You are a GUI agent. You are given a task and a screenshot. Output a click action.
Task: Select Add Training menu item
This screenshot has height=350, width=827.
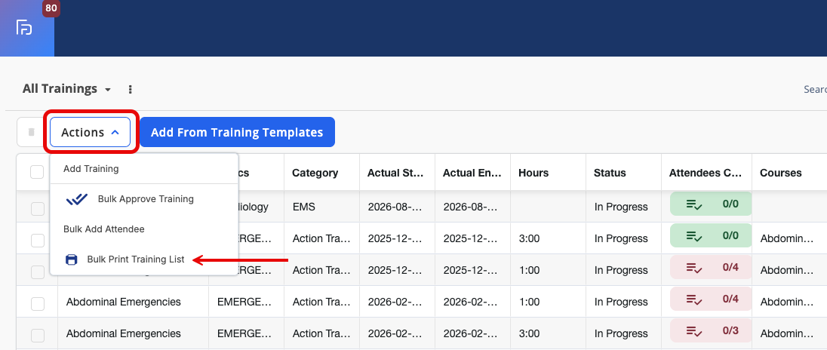[144, 169]
